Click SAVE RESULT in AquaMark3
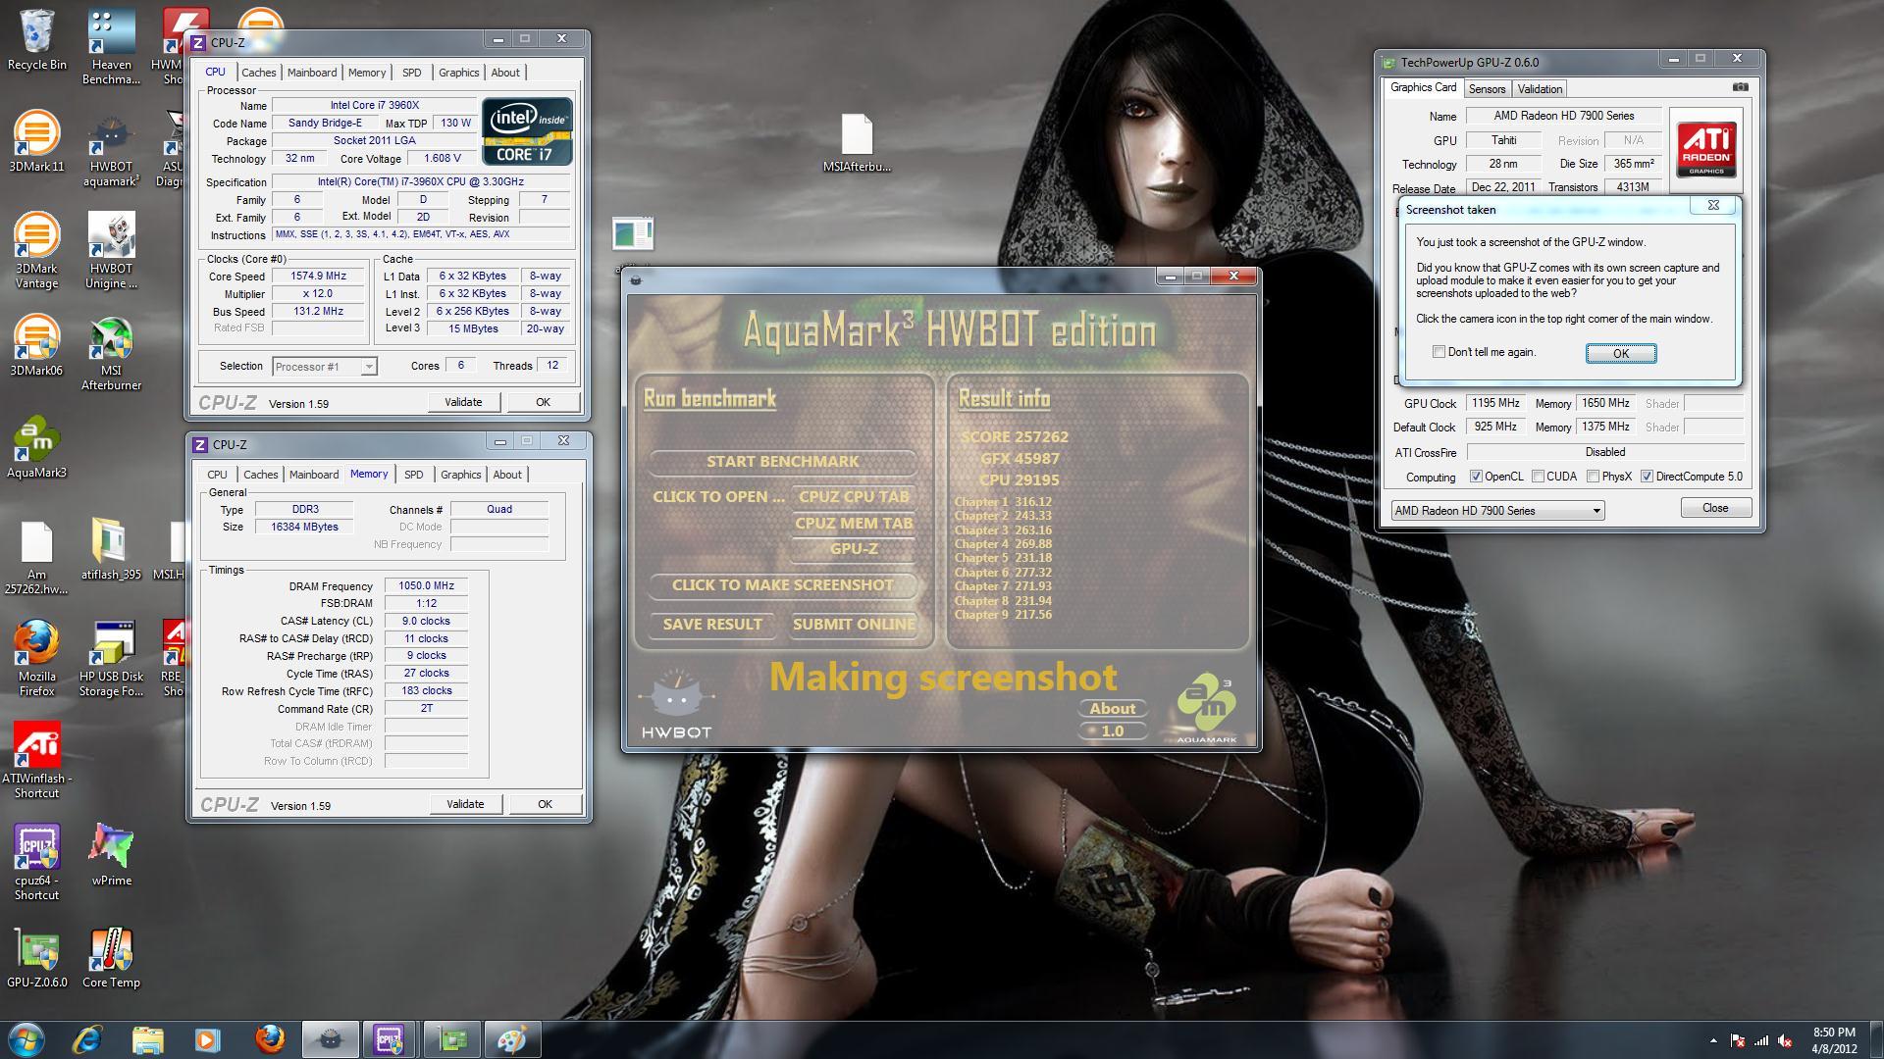The height and width of the screenshot is (1059, 1884). pos(712,625)
